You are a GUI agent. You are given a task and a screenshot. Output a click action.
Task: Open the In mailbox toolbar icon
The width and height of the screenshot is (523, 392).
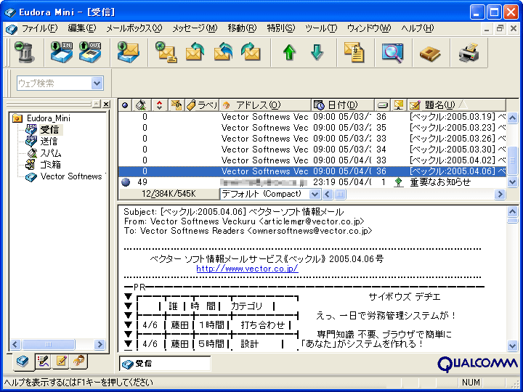click(62, 52)
